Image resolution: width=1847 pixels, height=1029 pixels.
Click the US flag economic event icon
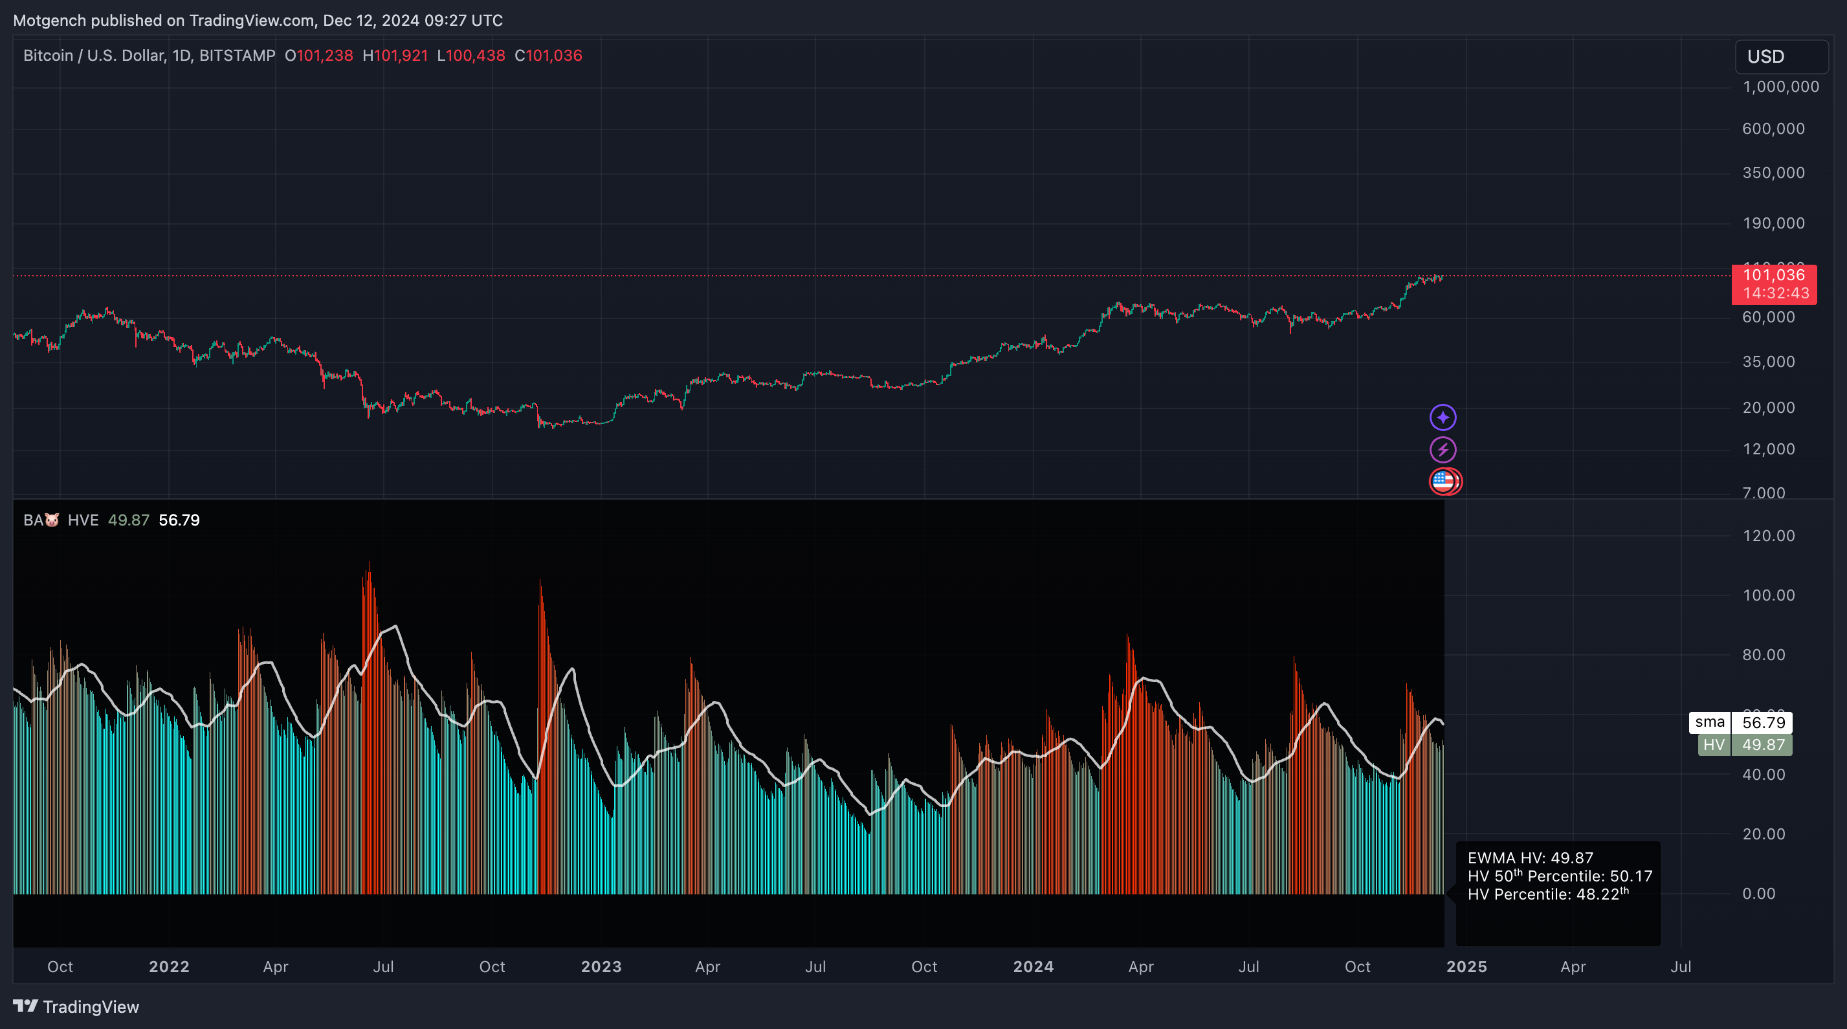(x=1444, y=481)
